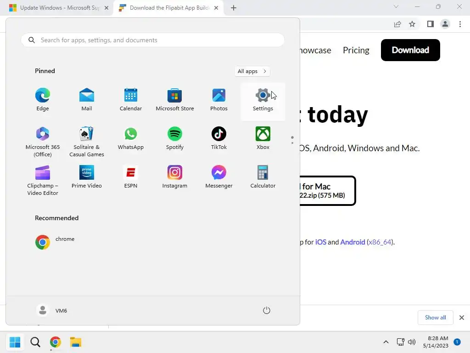The height and width of the screenshot is (353, 470).
Task: Launch TikTok
Action: (x=219, y=139)
